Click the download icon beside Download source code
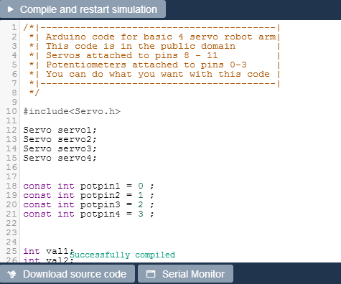 [x=12, y=274]
